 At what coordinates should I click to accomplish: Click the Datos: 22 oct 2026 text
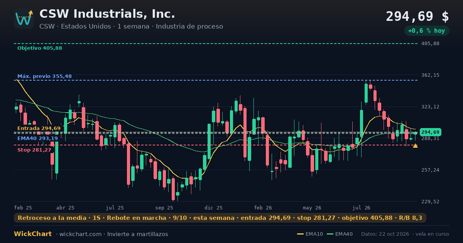click(386, 234)
